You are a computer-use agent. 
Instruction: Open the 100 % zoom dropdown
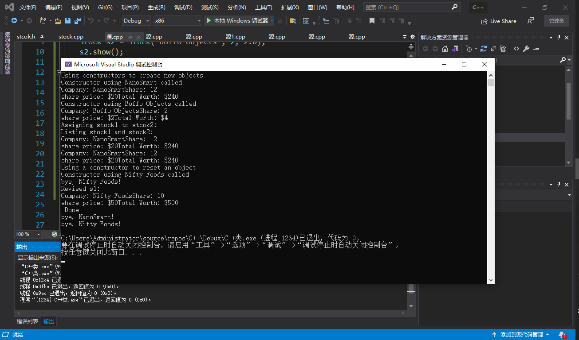click(x=38, y=234)
